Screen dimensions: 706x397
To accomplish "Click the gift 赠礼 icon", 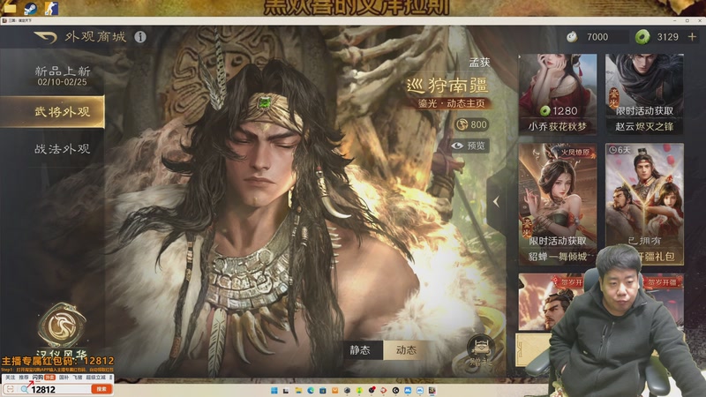I will coord(480,350).
